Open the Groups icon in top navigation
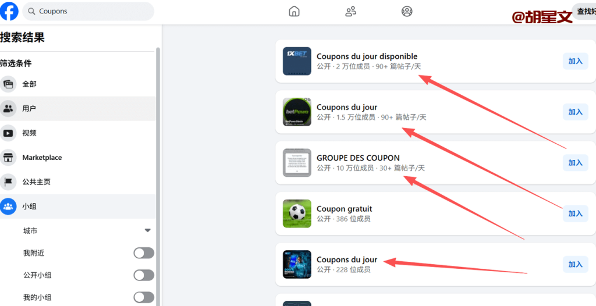This screenshot has width=596, height=306. [x=407, y=12]
